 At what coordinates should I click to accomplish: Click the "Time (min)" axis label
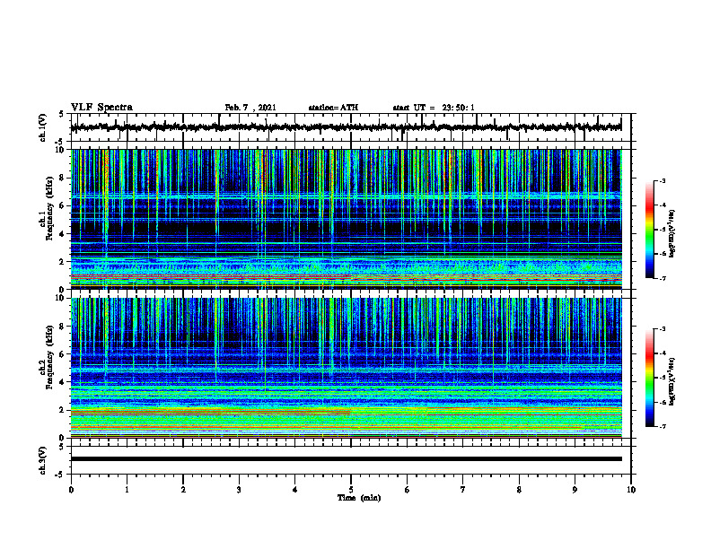pos(359,498)
